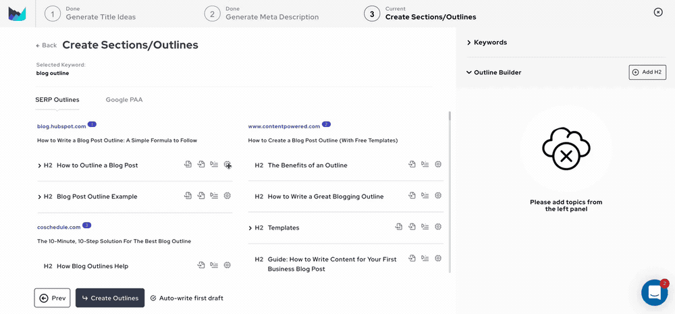
Task: Click the outlines list vertical scrollbar
Action: coord(450,189)
